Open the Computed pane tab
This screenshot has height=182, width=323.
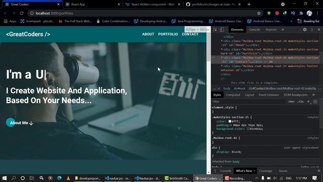click(x=233, y=95)
